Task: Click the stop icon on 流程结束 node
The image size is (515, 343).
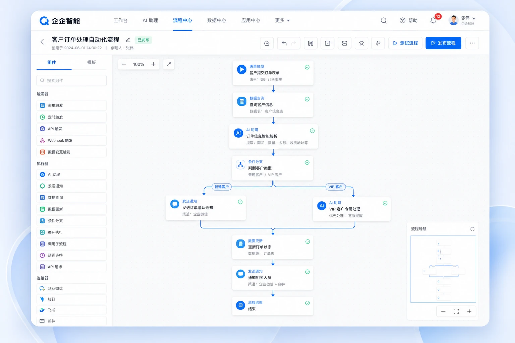Action: point(240,305)
